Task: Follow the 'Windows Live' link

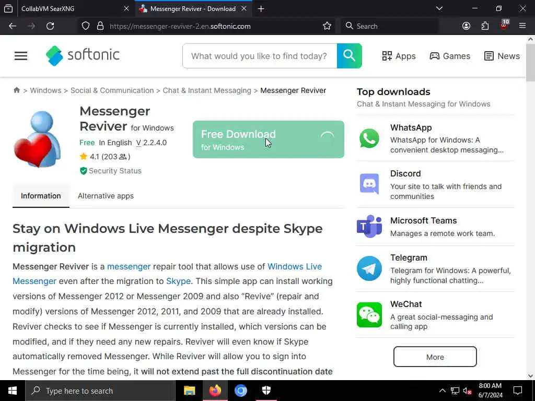Action: click(x=295, y=266)
